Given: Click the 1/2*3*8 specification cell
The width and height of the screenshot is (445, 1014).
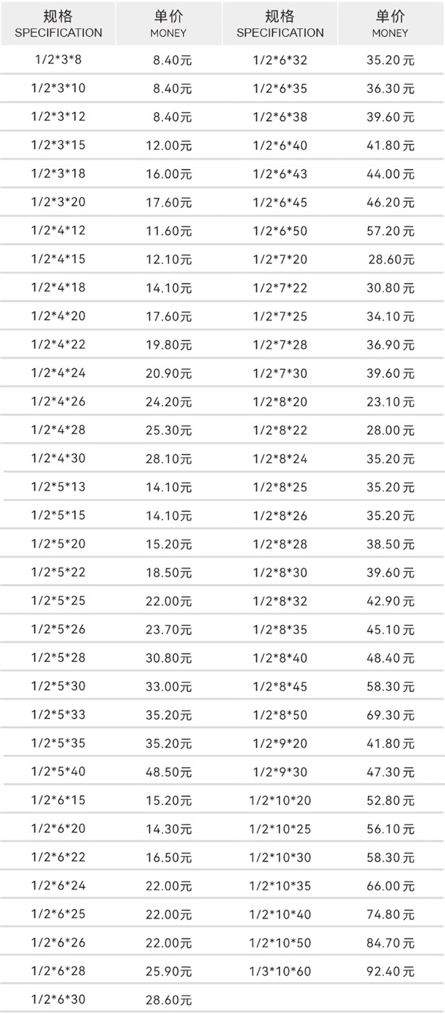Looking at the screenshot, I should [58, 60].
